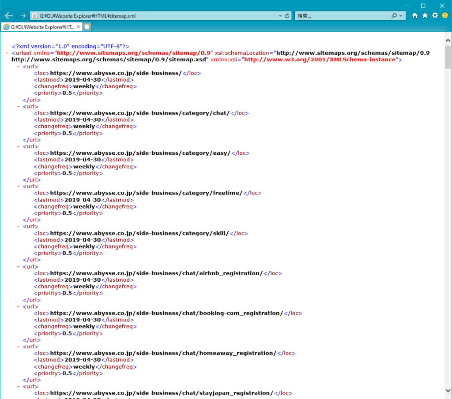Screen dimensions: 452x399
Task: Refresh the sitemap.xml page
Action: point(286,15)
